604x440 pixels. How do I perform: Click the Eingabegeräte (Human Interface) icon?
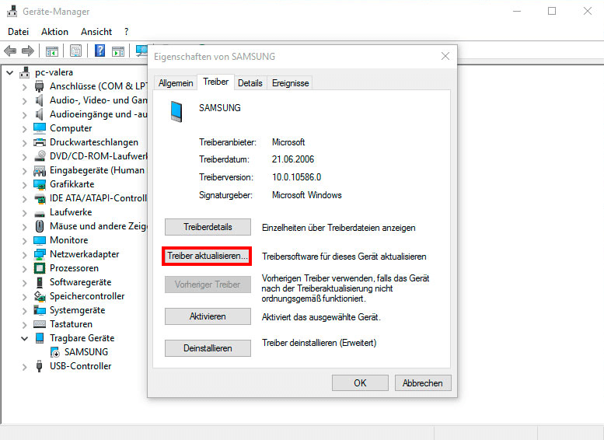(40, 170)
